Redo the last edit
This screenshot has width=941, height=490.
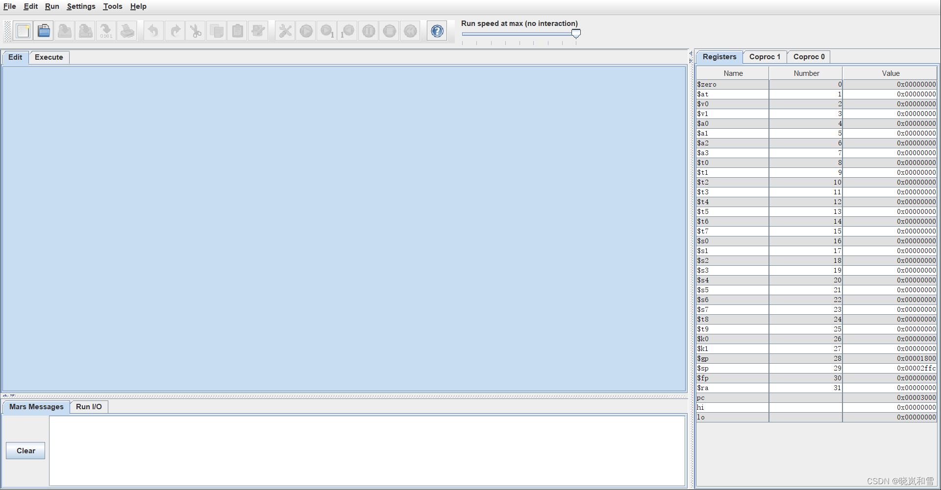[x=175, y=30]
